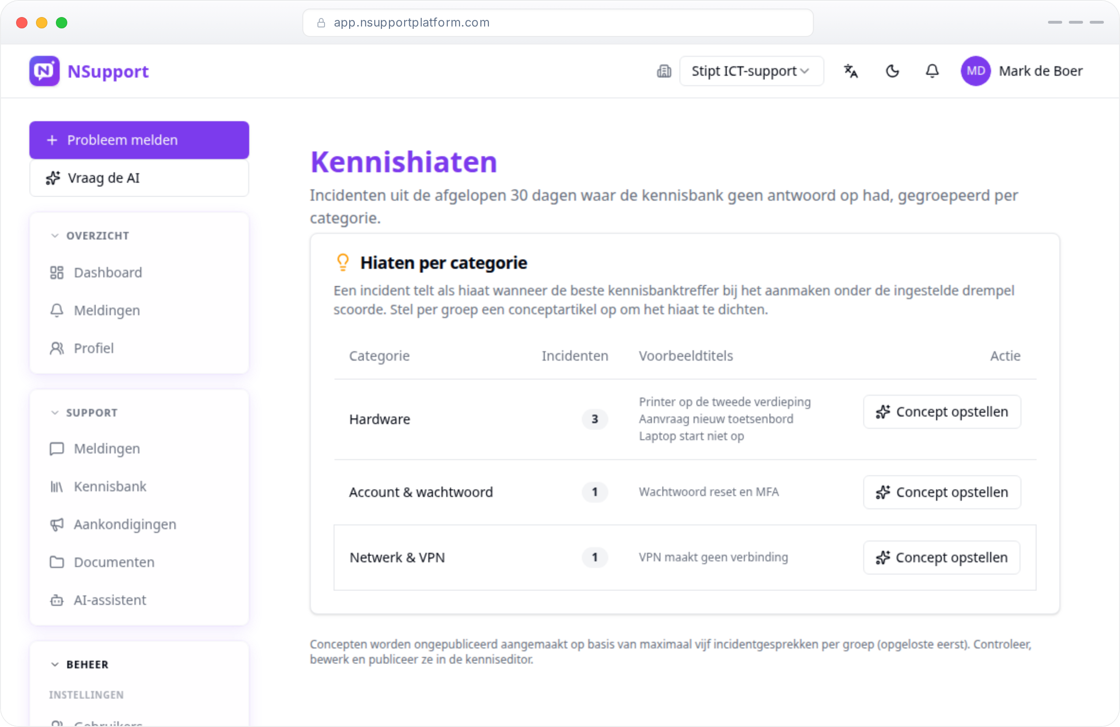The image size is (1120, 727).
Task: Click 'Printer op de tweede verdieping' title
Action: click(725, 402)
